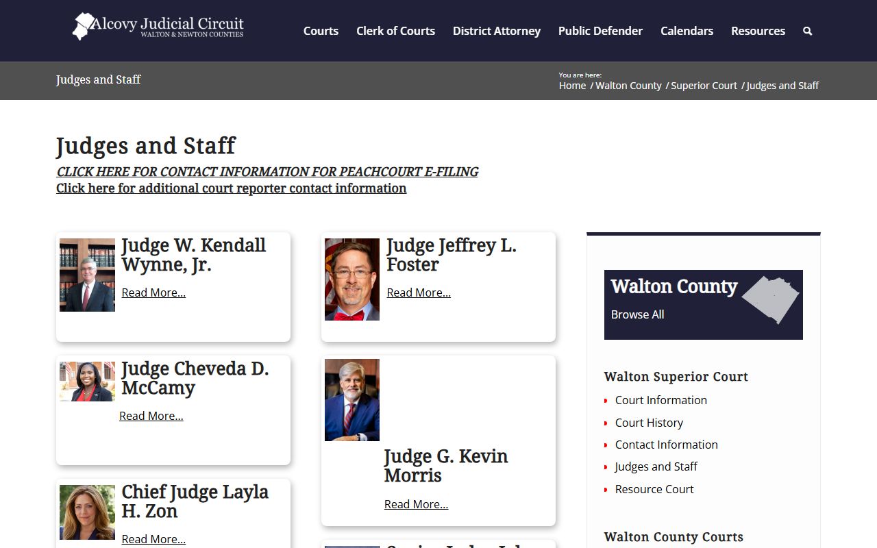Open the Clerk of Courts menu
The width and height of the screenshot is (877, 548).
[395, 31]
